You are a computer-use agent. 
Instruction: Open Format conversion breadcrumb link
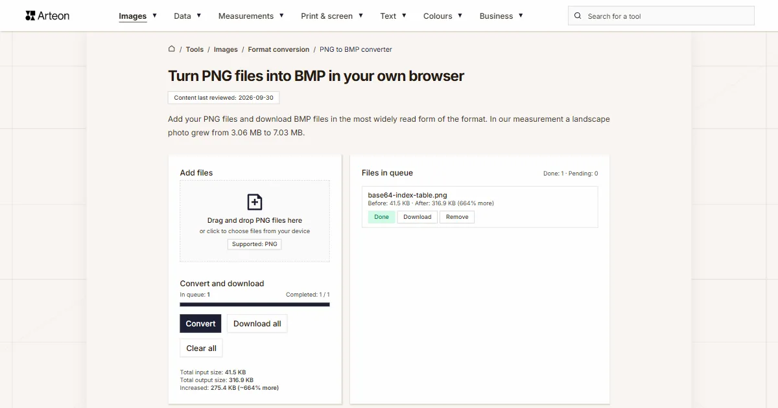(279, 49)
